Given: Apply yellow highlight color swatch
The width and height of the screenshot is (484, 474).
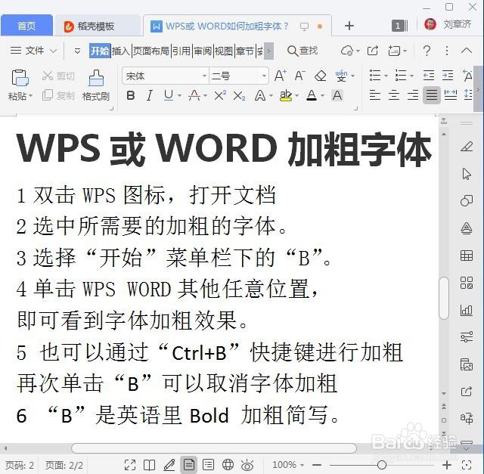Looking at the screenshot, I should click(x=286, y=95).
